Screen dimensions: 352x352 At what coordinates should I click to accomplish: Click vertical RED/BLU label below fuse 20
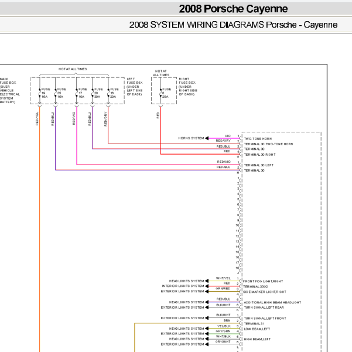coord(90,119)
